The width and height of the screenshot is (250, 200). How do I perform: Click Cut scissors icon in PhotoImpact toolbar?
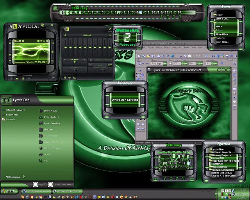pos(181,56)
